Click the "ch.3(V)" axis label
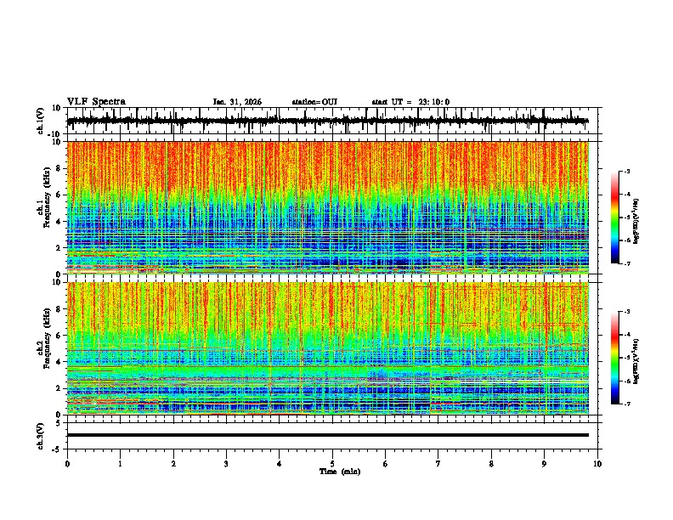The width and height of the screenshot is (673, 520). pyautogui.click(x=41, y=436)
